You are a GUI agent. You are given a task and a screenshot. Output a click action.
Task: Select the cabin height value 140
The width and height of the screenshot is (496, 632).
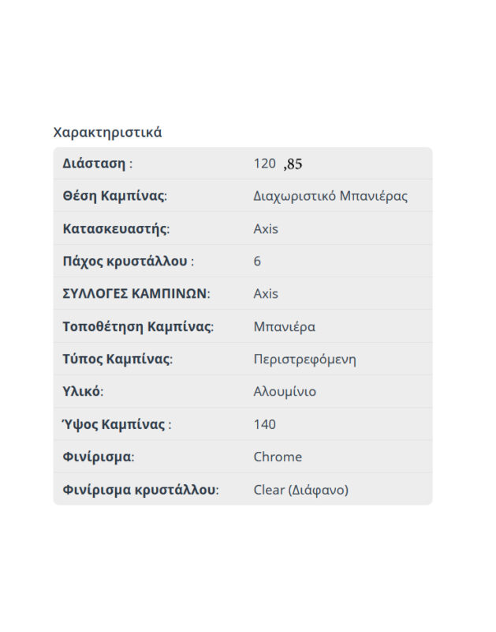pyautogui.click(x=265, y=424)
